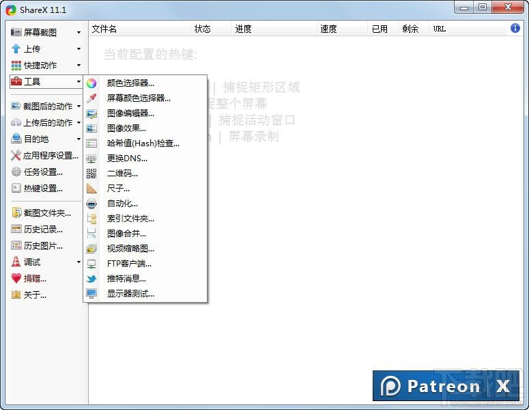Expand the 快捷动作 submenu arrow
Viewport: 529px width, 410px height.
pos(78,66)
